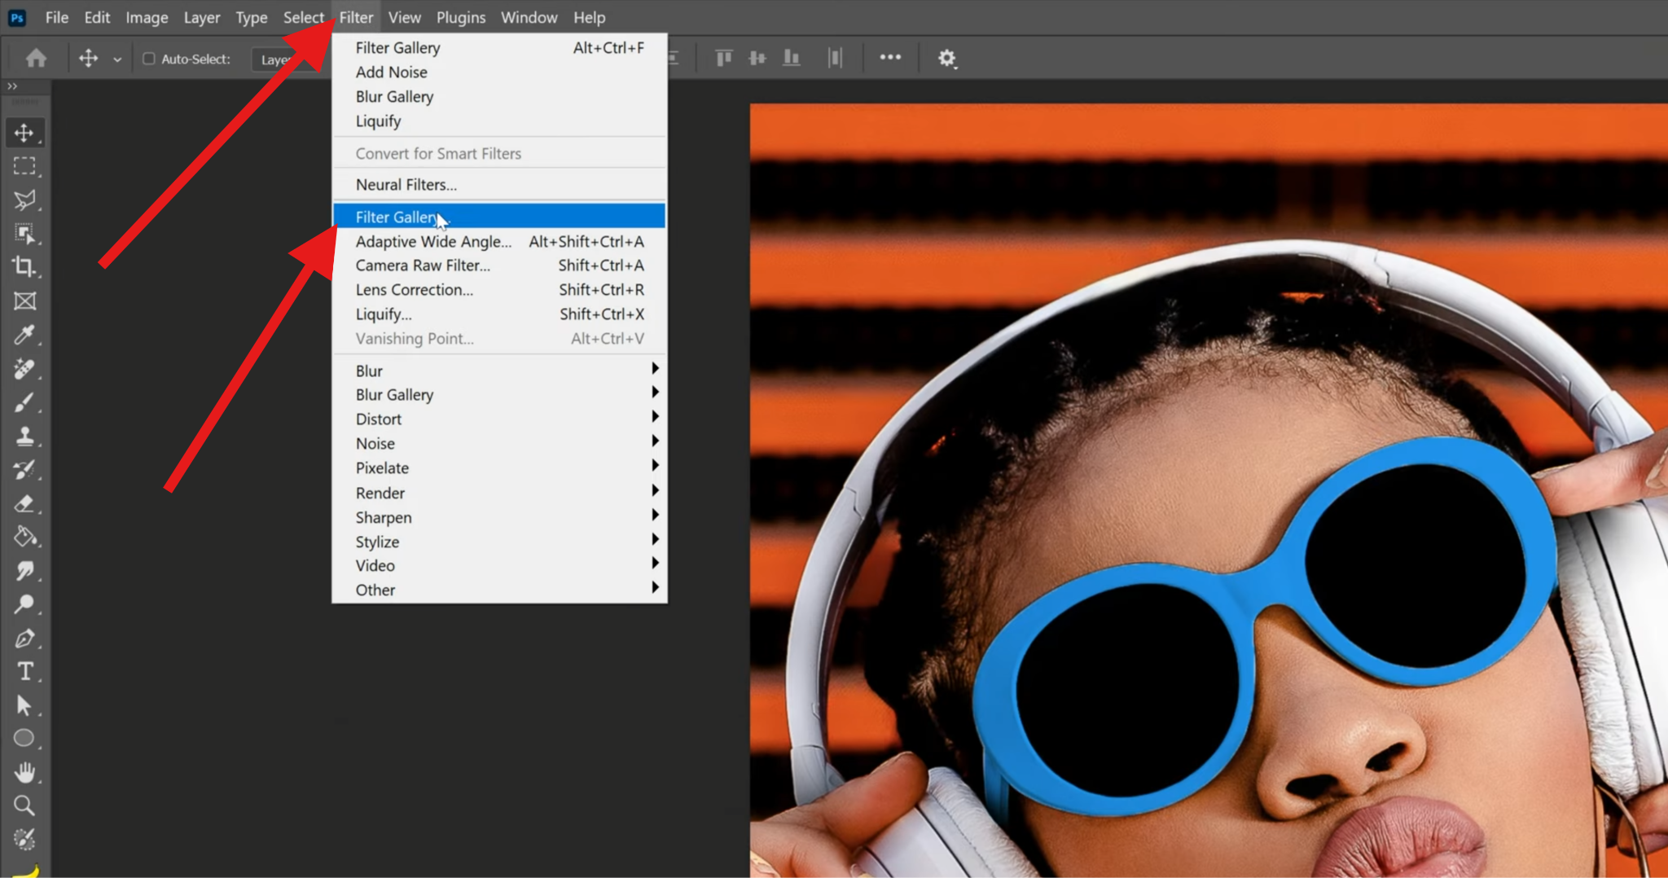The height and width of the screenshot is (878, 1668).
Task: Choose Liquify... with Shift+Ctrl+X shortcut
Action: point(499,314)
